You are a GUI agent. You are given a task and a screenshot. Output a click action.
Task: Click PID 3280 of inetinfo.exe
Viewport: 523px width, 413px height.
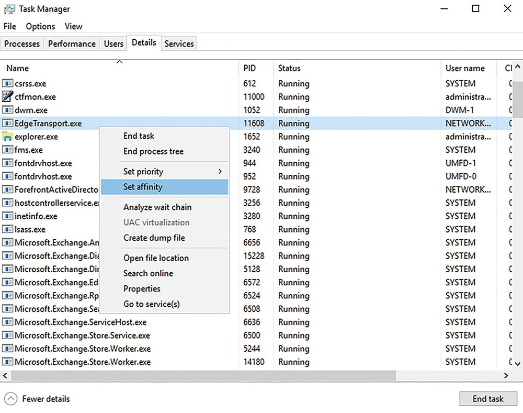pyautogui.click(x=252, y=216)
